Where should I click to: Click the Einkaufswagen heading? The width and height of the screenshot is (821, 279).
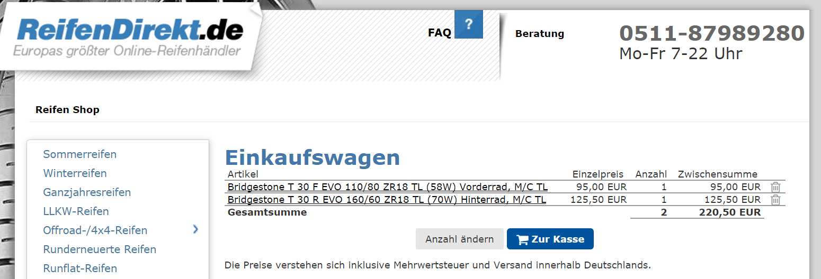[313, 157]
